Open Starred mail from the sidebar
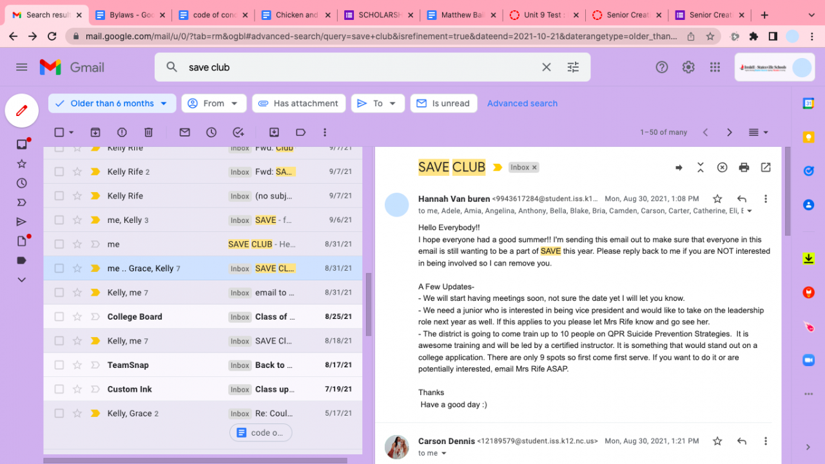Image resolution: width=825 pixels, height=464 pixels. pos(22,164)
